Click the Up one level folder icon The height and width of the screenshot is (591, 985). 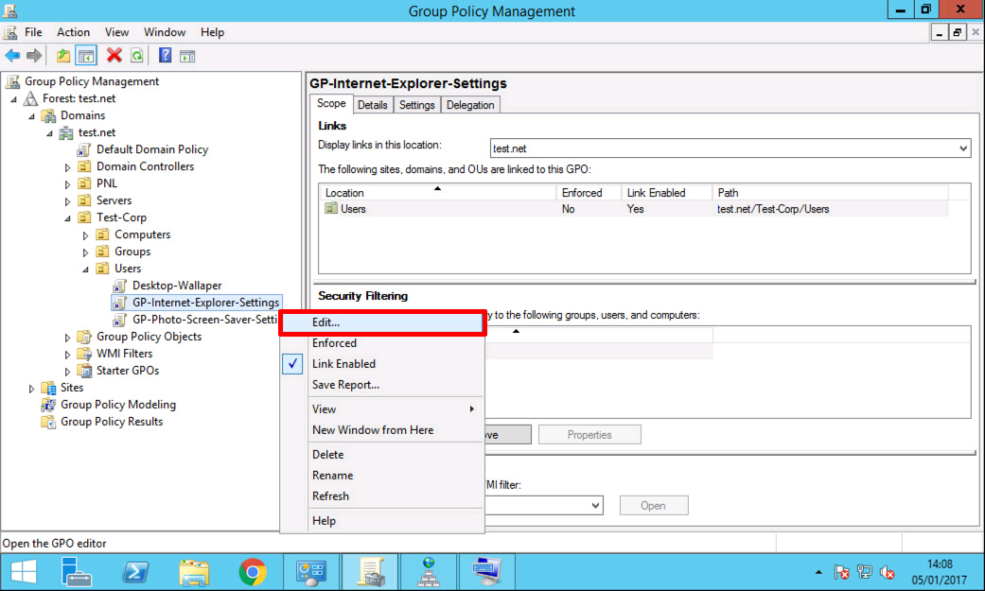click(63, 56)
